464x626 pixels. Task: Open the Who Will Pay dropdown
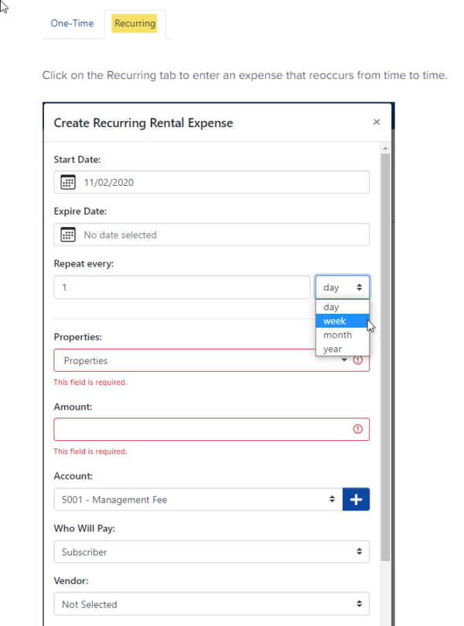tap(210, 552)
